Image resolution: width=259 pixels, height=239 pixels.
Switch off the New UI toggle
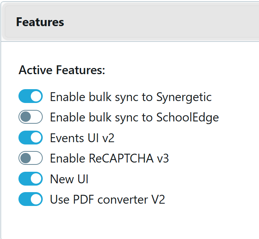[x=30, y=179]
